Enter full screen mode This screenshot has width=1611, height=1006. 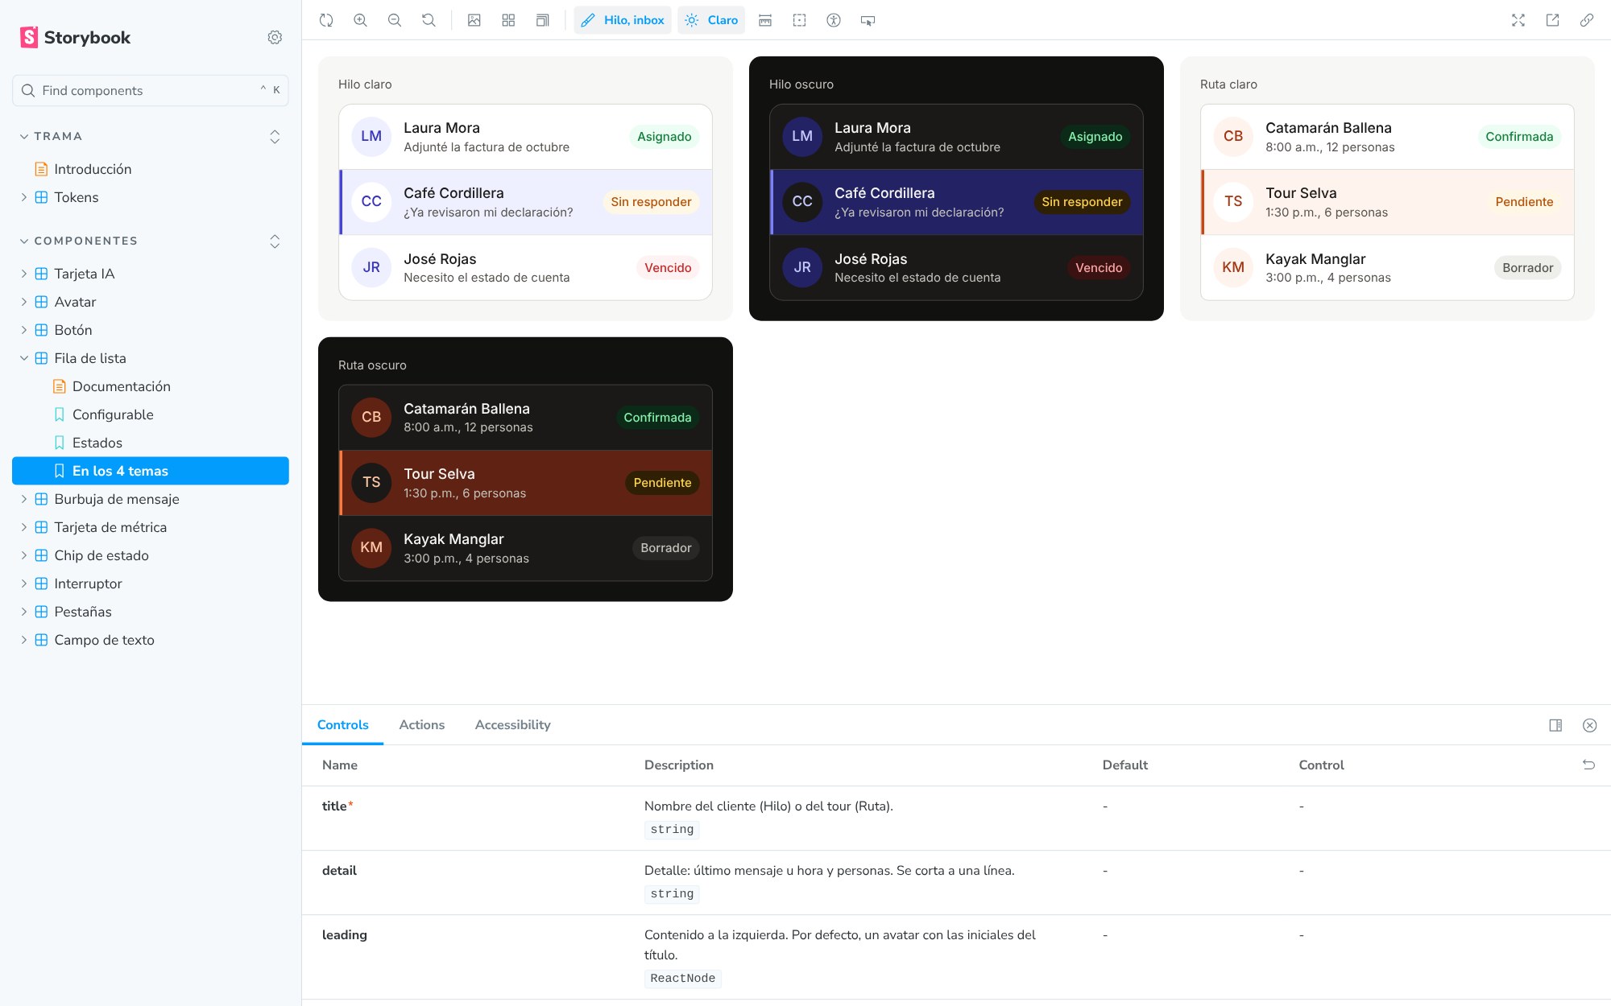tap(1518, 20)
